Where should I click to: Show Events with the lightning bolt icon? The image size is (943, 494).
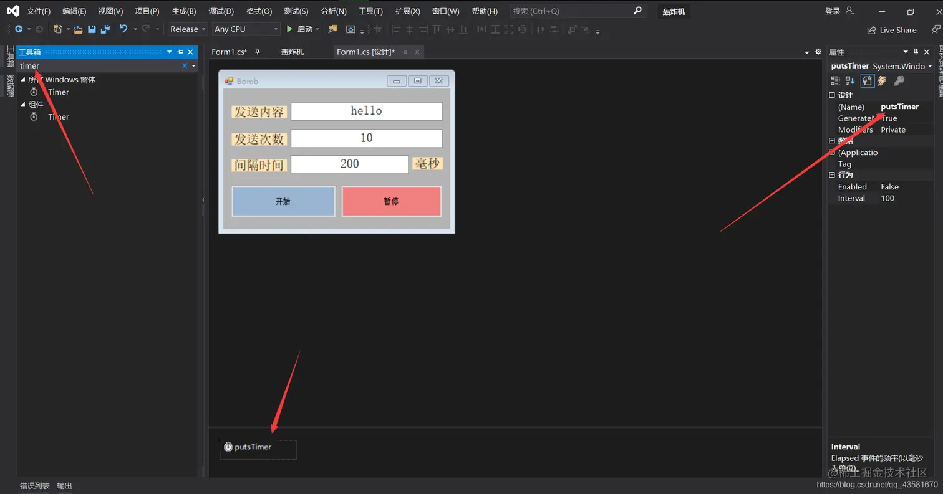[x=882, y=80]
